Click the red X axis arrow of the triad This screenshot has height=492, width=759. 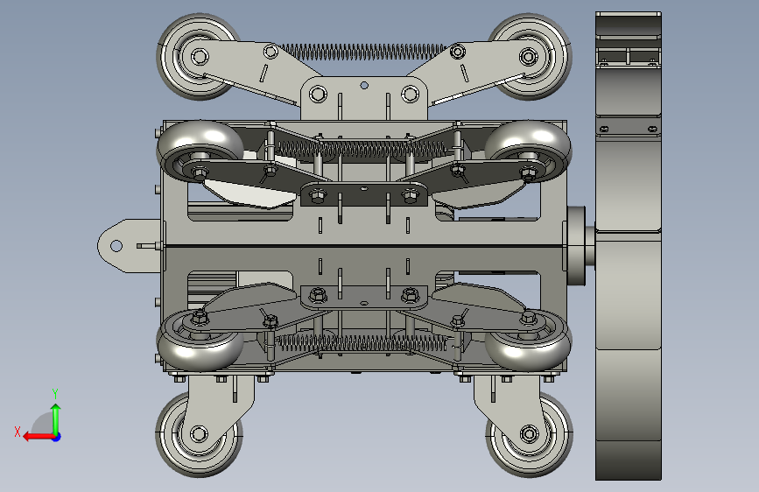pyautogui.click(x=38, y=437)
